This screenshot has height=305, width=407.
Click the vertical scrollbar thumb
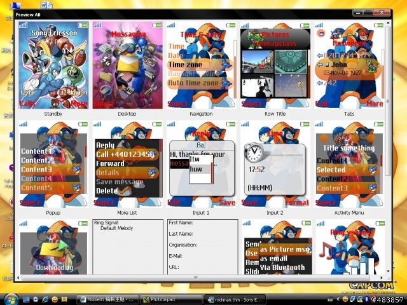[388, 101]
